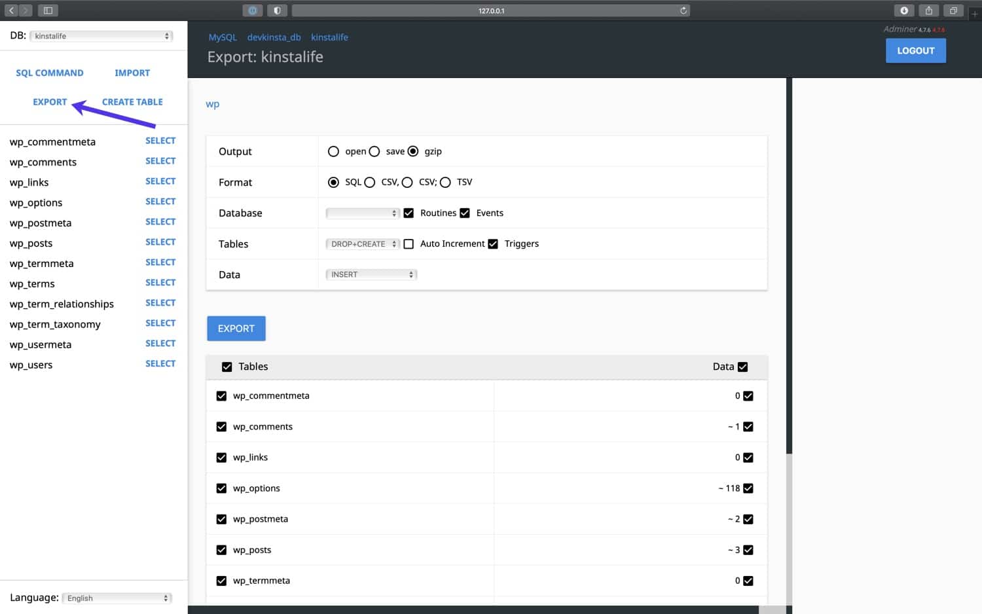Select the save output radio button
The image size is (982, 614).
pyautogui.click(x=374, y=151)
